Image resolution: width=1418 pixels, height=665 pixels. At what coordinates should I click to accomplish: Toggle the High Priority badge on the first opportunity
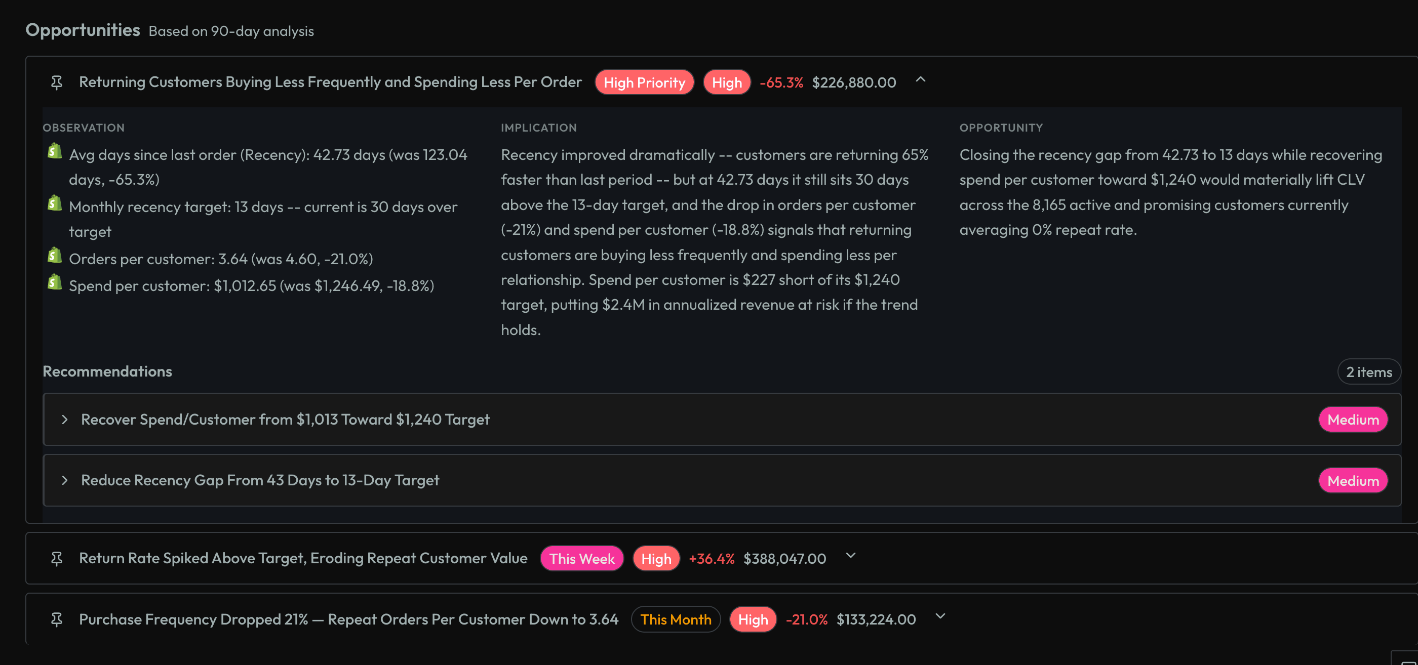click(644, 82)
